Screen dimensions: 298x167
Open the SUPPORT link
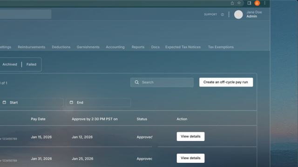(210, 14)
